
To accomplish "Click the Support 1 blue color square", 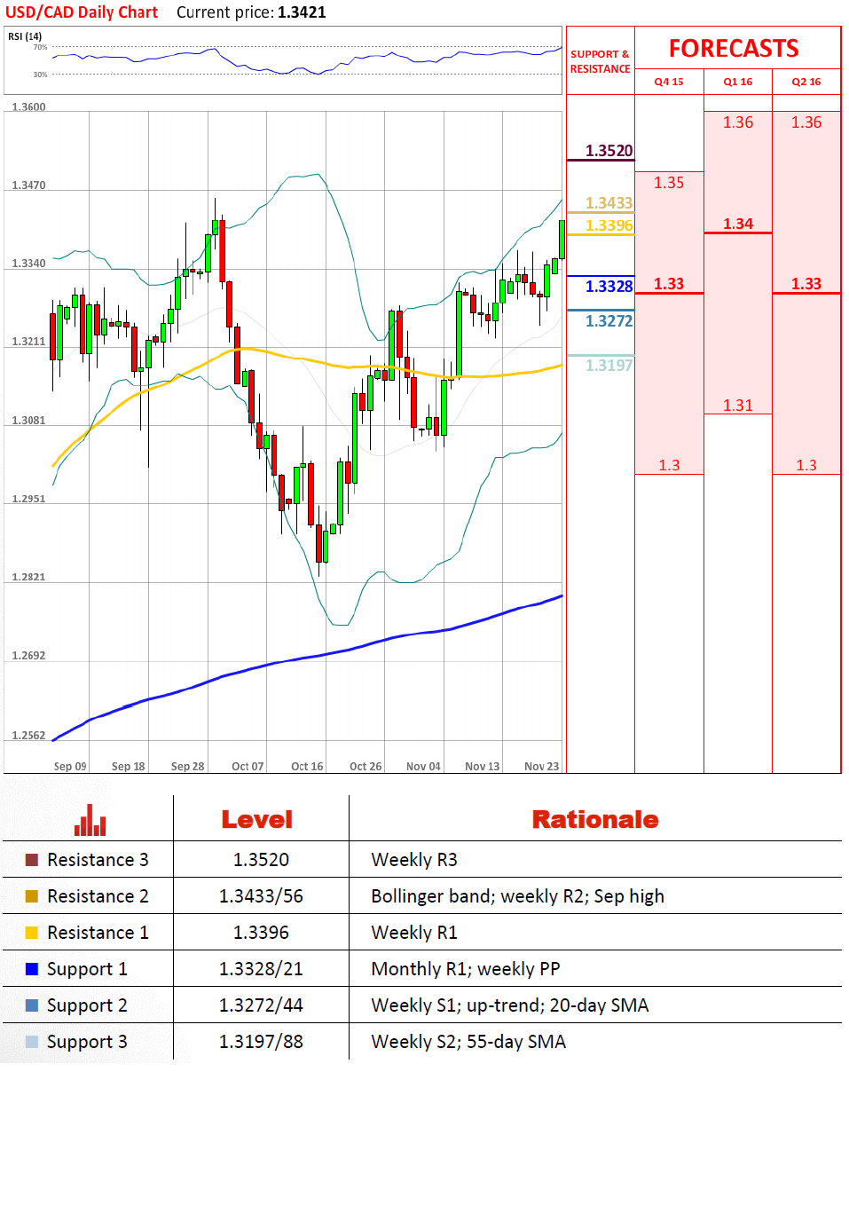I will click(32, 969).
